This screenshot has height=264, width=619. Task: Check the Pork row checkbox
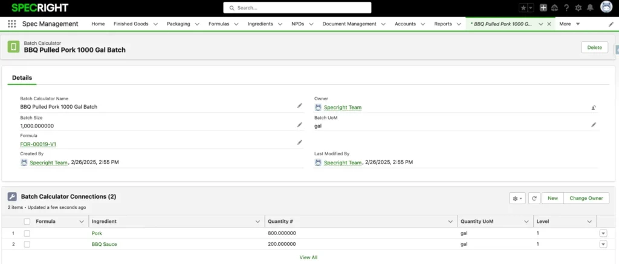tap(27, 233)
